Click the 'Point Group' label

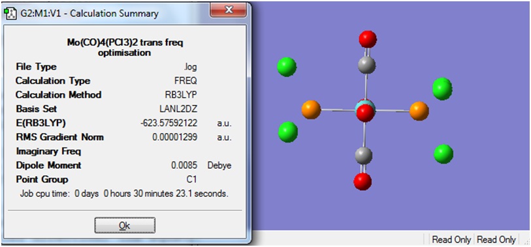point(42,179)
